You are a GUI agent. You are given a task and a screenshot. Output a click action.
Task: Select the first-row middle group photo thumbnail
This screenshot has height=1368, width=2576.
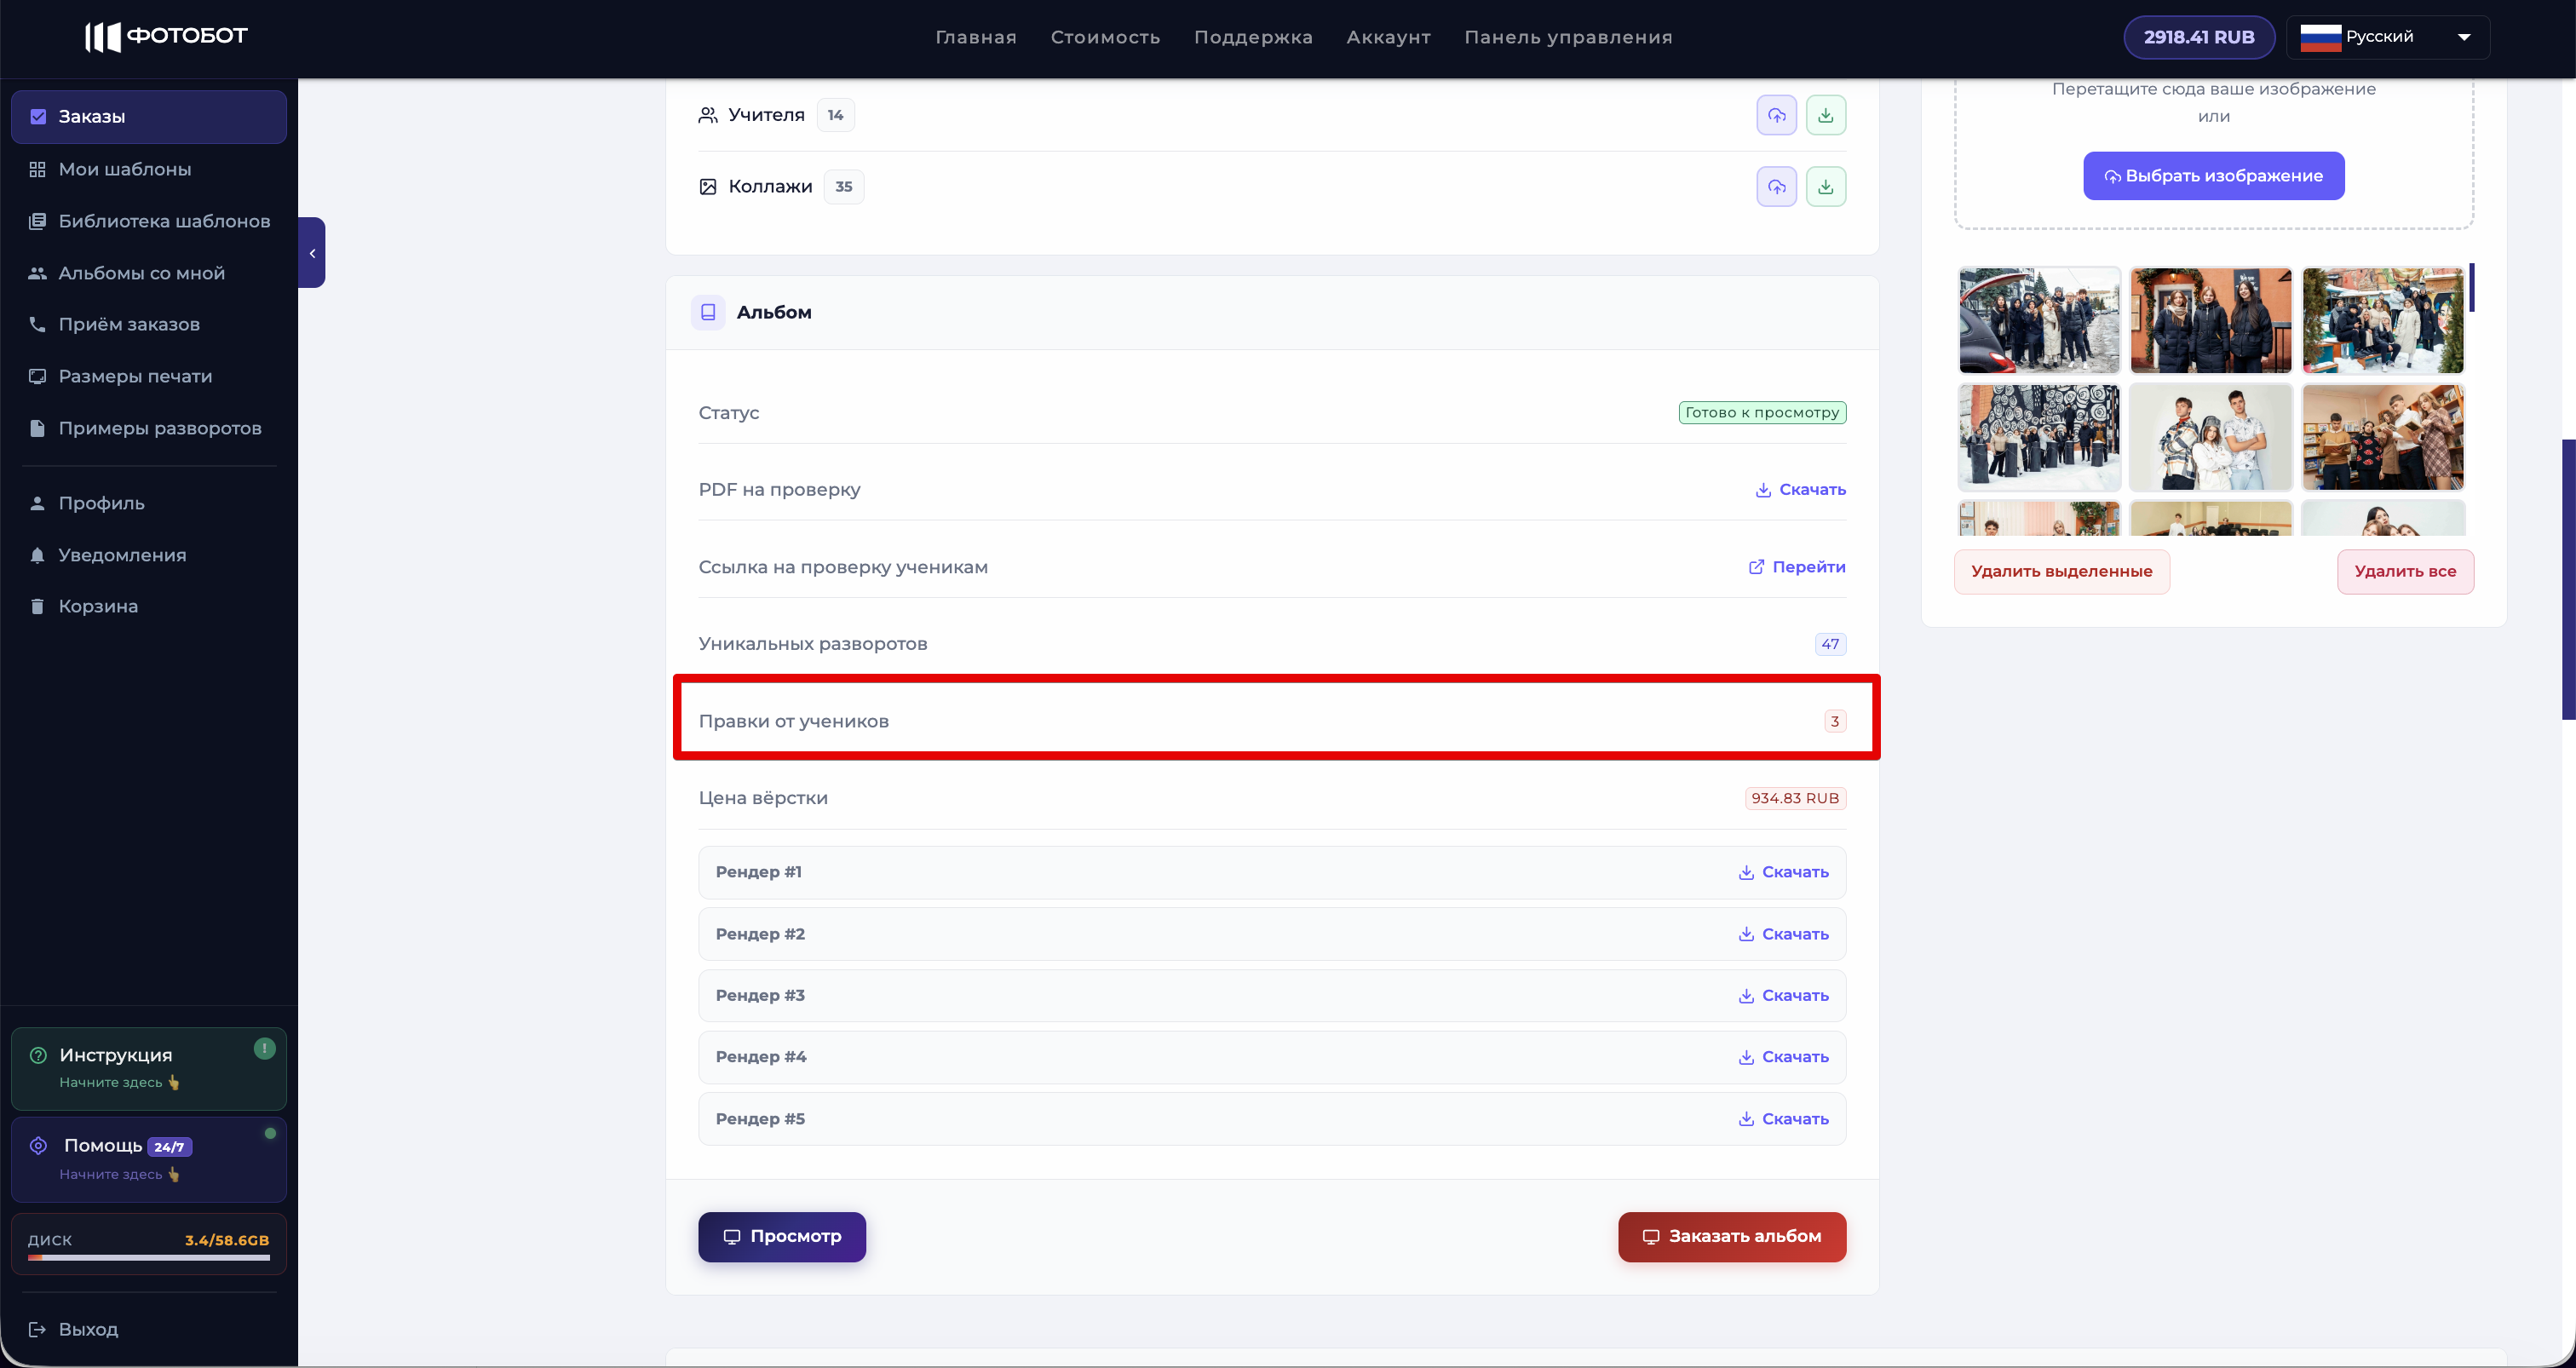(x=2211, y=320)
